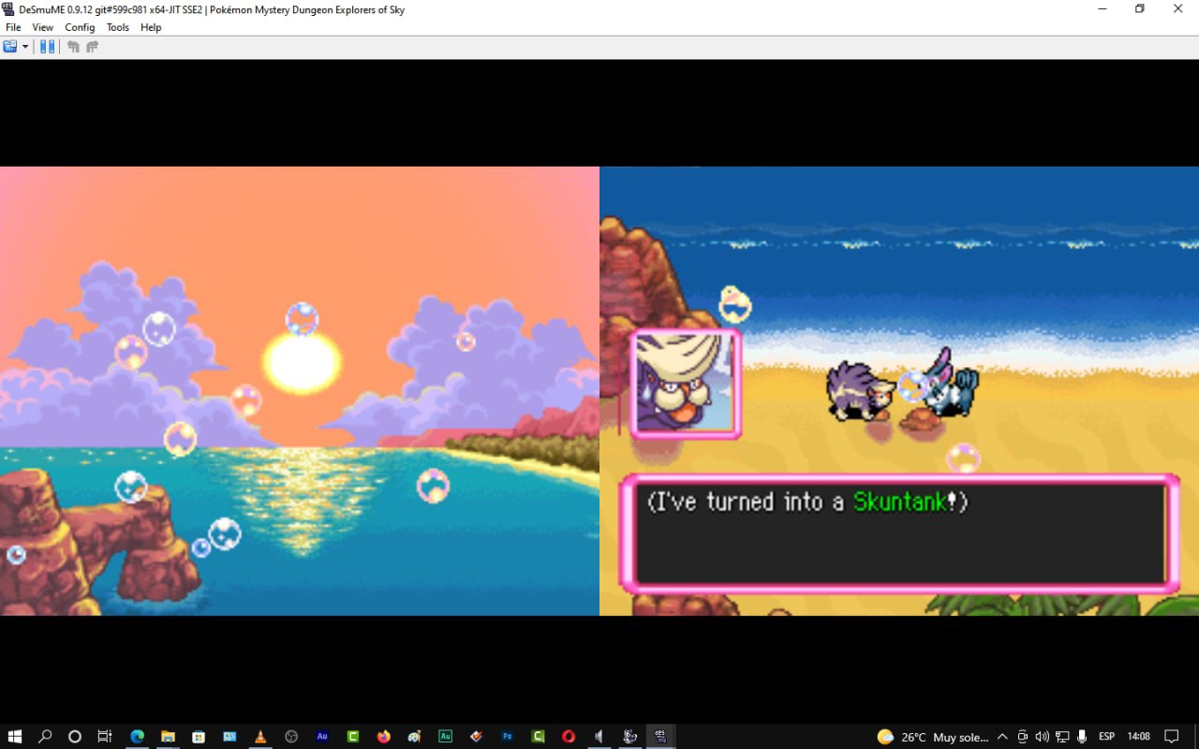Open the volume control in the tray
The height and width of the screenshot is (749, 1199).
[1043, 737]
